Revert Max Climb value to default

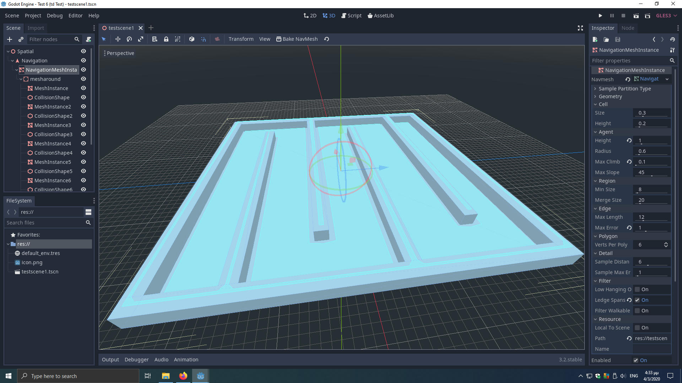[629, 162]
